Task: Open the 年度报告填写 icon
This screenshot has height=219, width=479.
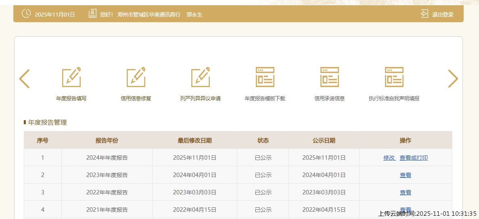Action: (x=71, y=77)
